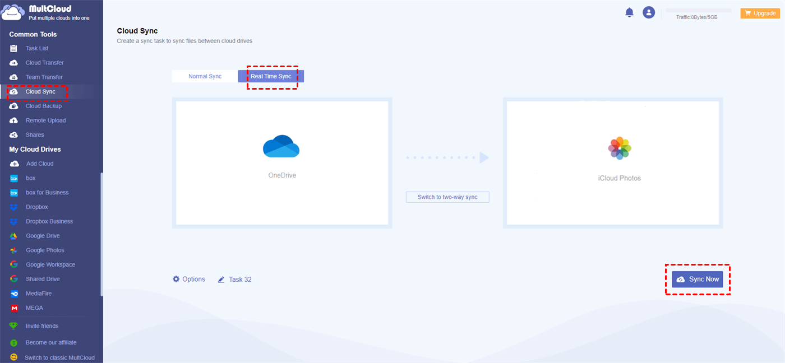Click the classic MultCloud switch icon
This screenshot has width=785, height=363.
13,357
